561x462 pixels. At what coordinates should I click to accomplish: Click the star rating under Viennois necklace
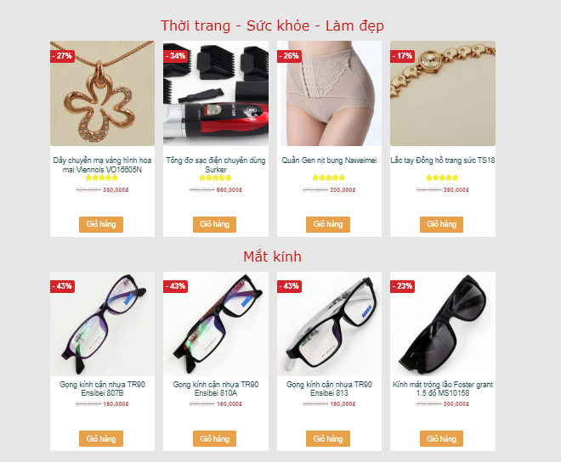[102, 177]
